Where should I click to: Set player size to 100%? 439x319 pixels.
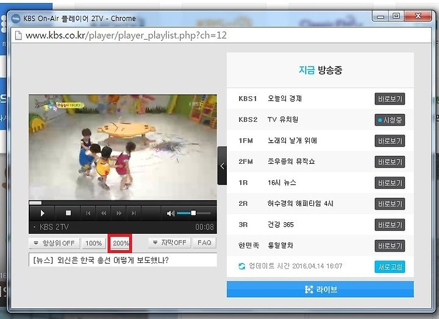coord(93,243)
